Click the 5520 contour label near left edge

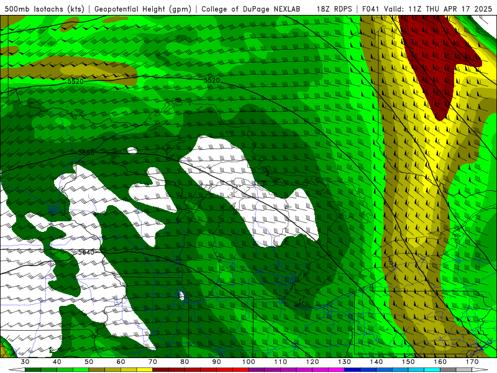coord(75,81)
